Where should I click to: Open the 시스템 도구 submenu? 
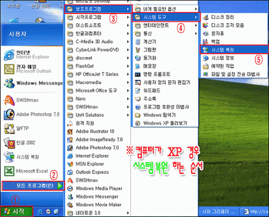pos(166,17)
